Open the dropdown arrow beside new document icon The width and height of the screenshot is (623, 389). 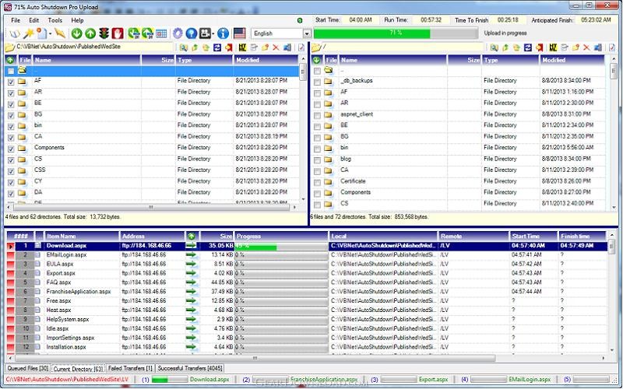point(50,34)
